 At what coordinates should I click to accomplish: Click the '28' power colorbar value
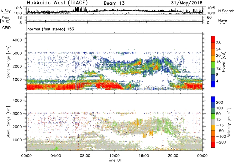coord(218,43)
